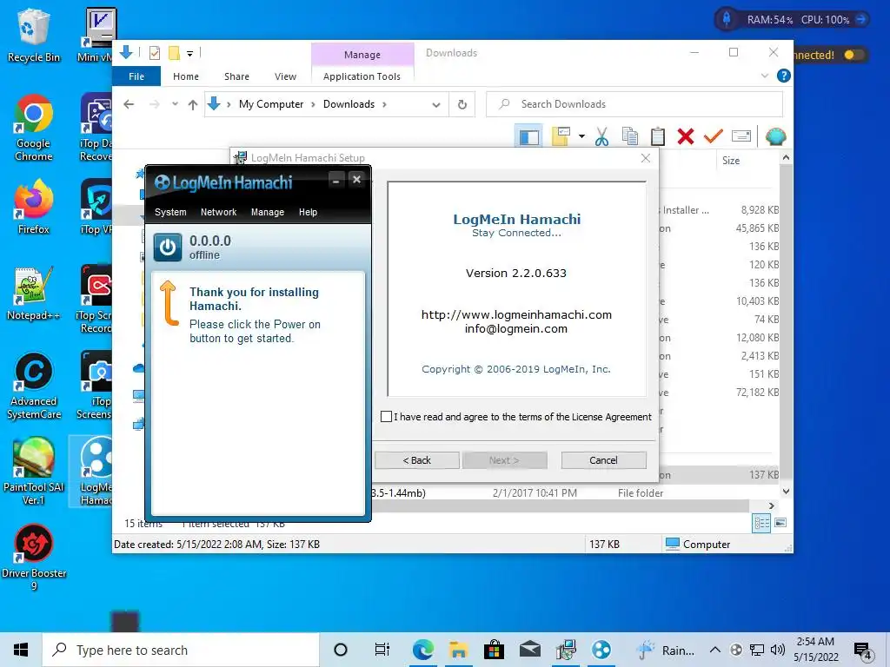The image size is (890, 667).
Task: Click the Rename icon in toolbar
Action: (x=741, y=136)
